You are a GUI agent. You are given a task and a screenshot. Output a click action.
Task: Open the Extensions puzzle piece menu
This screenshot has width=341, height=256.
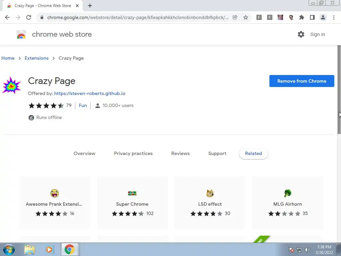point(301,17)
